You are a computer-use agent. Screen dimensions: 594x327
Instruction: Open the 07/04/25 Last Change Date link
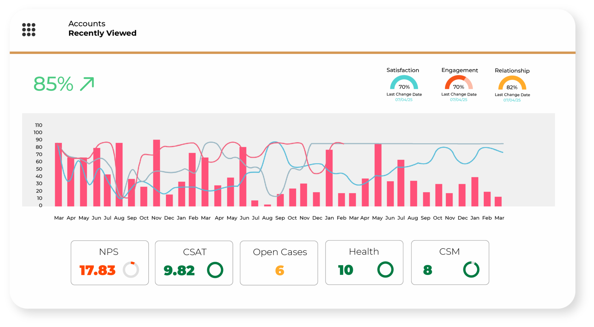point(404,99)
